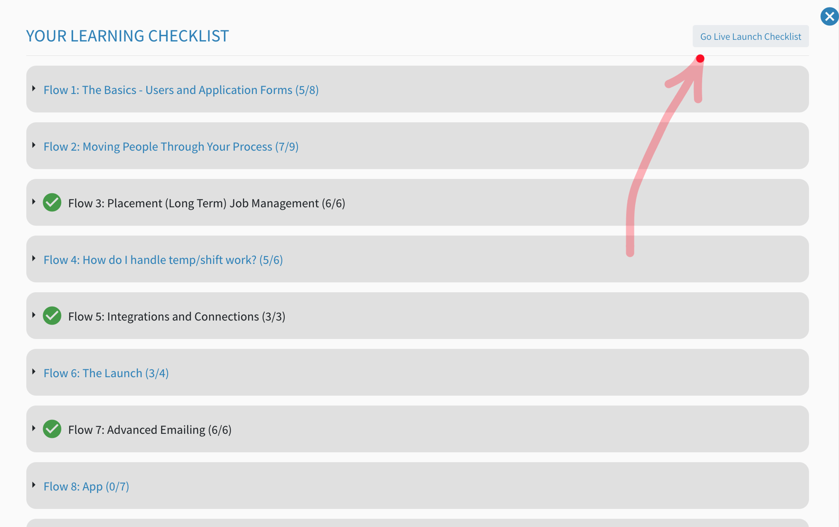
Task: Open the Go Live Launch Checklist
Action: [x=750, y=36]
